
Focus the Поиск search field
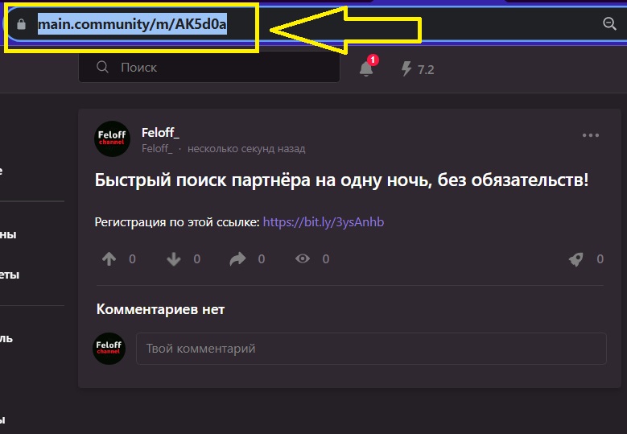click(209, 67)
